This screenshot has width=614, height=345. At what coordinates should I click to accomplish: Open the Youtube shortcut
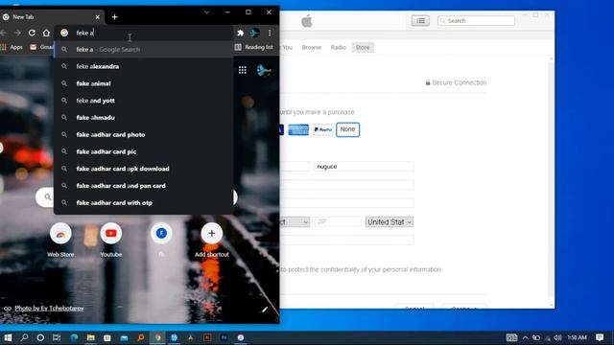pos(111,240)
